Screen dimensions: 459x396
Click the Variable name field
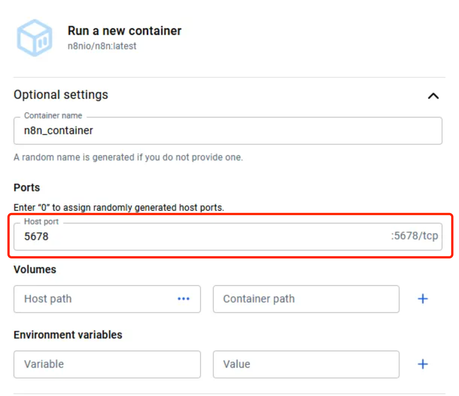click(x=107, y=364)
